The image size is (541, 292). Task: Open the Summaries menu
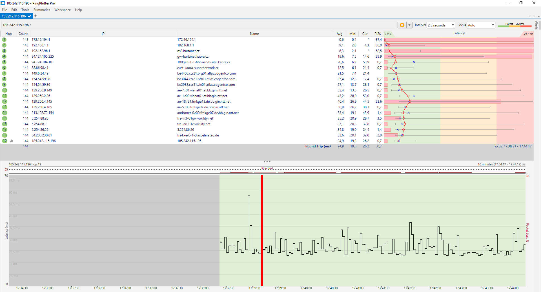click(41, 10)
